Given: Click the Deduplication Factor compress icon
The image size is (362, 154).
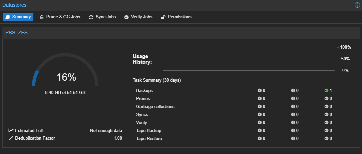Looking at the screenshot, I should tap(11, 138).
